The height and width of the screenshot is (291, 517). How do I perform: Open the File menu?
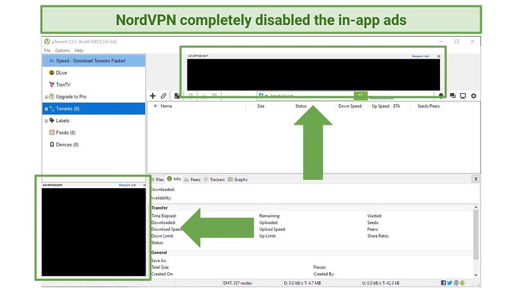point(47,51)
